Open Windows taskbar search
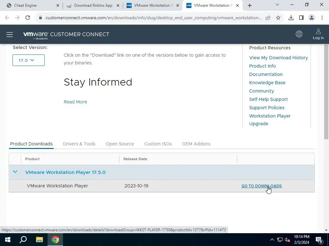 pyautogui.click(x=23, y=240)
